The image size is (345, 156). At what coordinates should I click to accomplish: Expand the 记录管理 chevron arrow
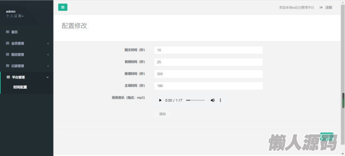(x=48, y=66)
